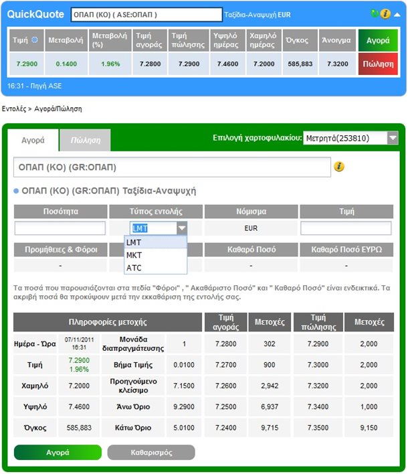Screen dimensions: 408x474
Task: Click the bid price 7.2700
Action: (226, 365)
